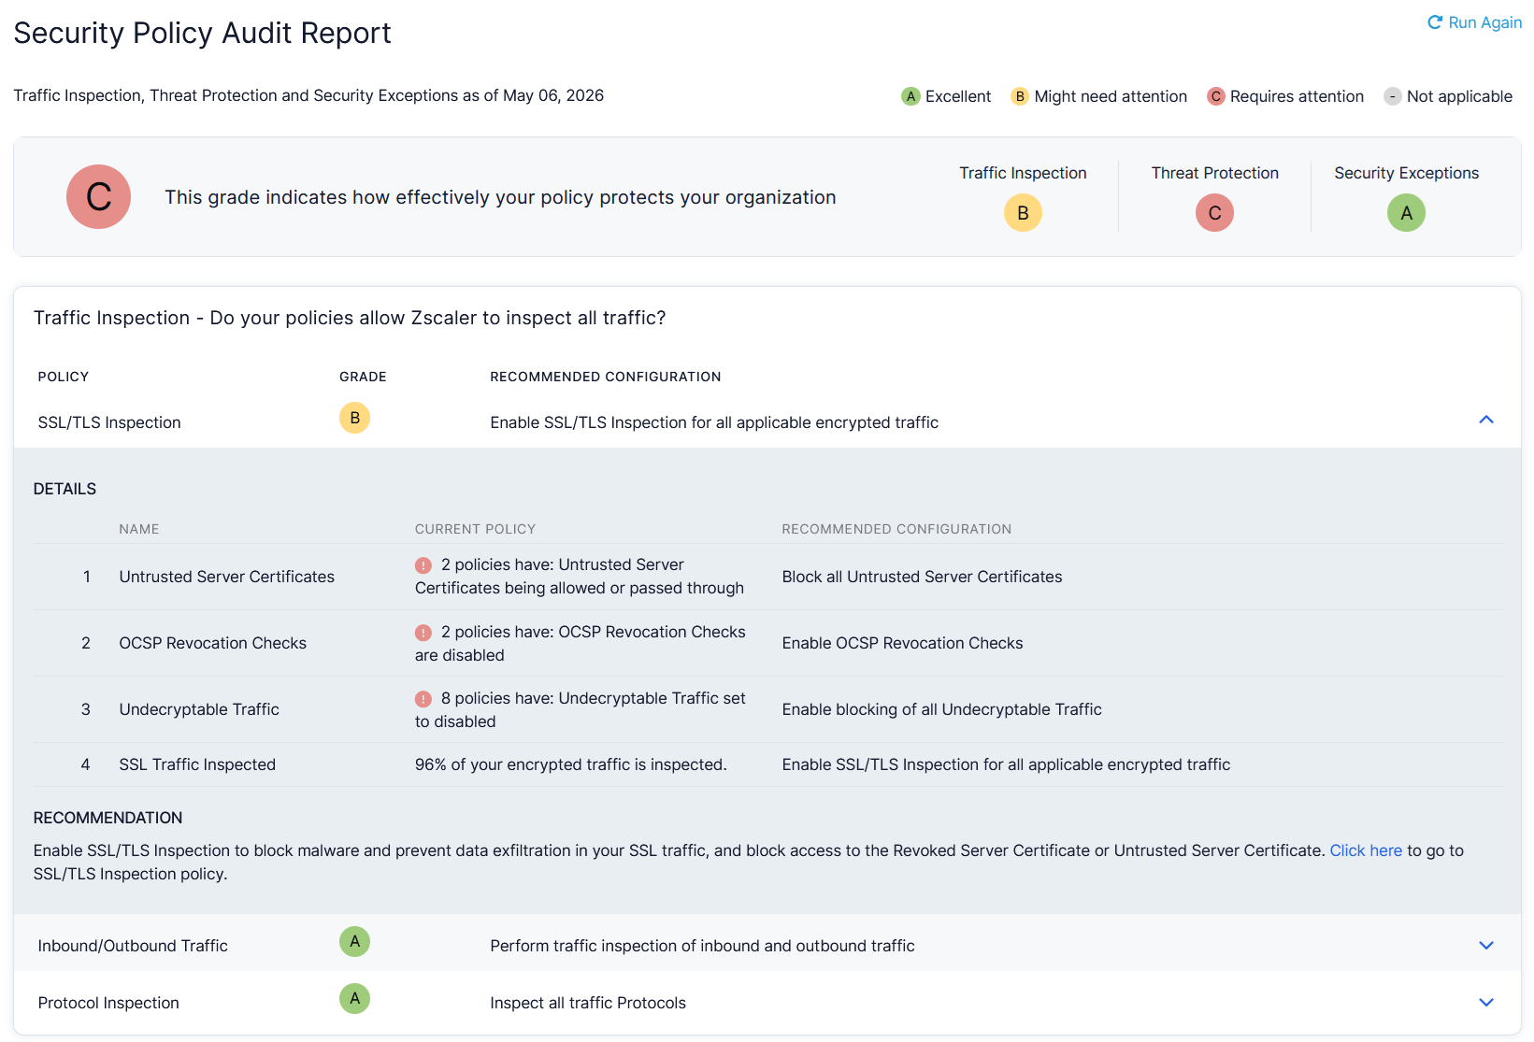Click the GRADE column header

[363, 377]
